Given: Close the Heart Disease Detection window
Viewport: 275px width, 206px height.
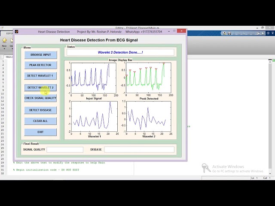Looking at the screenshot, I should point(181,31).
